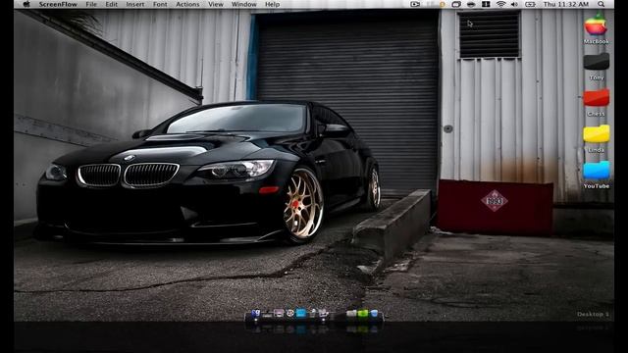Select the black Tony folder on desktop
Viewport: 628px width, 353px height.
pos(597,62)
